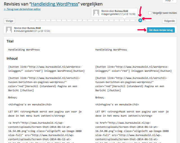
Task: Click the author avatar in the slider tooltip
Action: click(x=96, y=12)
